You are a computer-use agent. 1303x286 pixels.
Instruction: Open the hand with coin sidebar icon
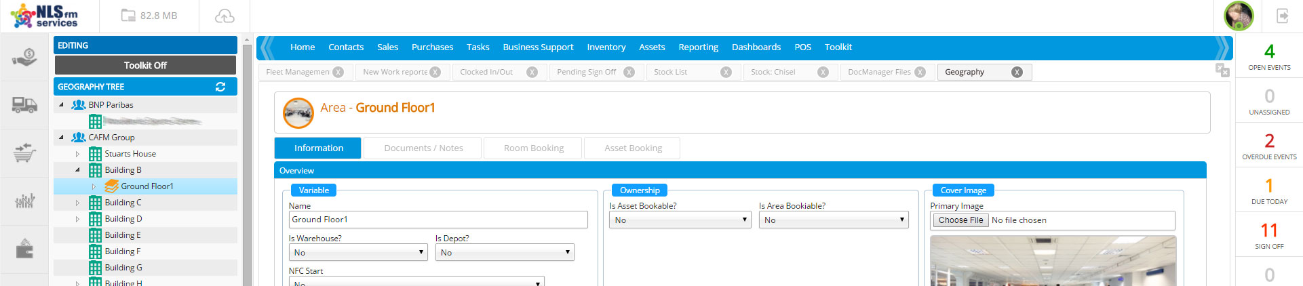pos(24,57)
